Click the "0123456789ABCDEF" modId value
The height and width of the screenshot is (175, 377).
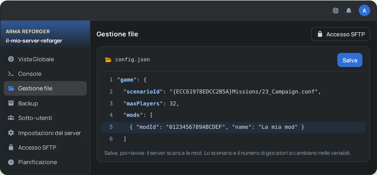[196, 127]
